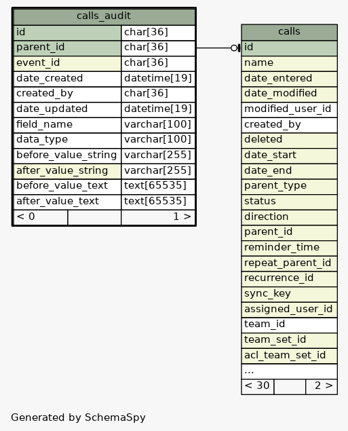
Task: Click the 'Generated by SchemaSpy' footer text
Action: click(x=78, y=417)
